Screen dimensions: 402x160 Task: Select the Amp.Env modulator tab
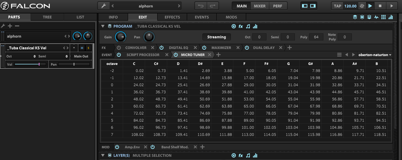click(x=132, y=147)
